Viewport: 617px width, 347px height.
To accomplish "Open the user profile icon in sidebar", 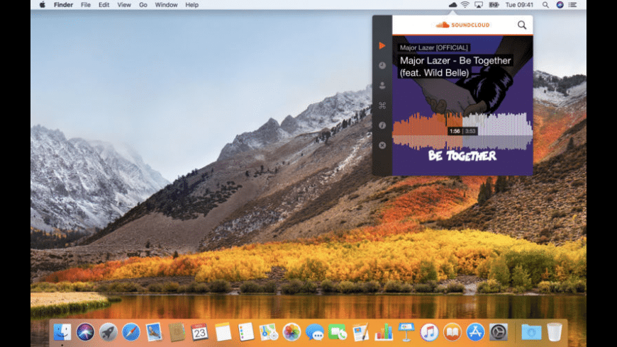I will (x=382, y=85).
